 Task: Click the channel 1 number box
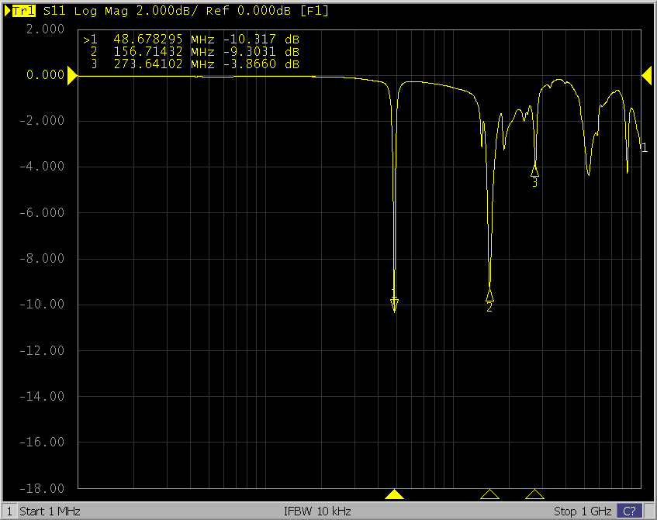pyautogui.click(x=9, y=511)
